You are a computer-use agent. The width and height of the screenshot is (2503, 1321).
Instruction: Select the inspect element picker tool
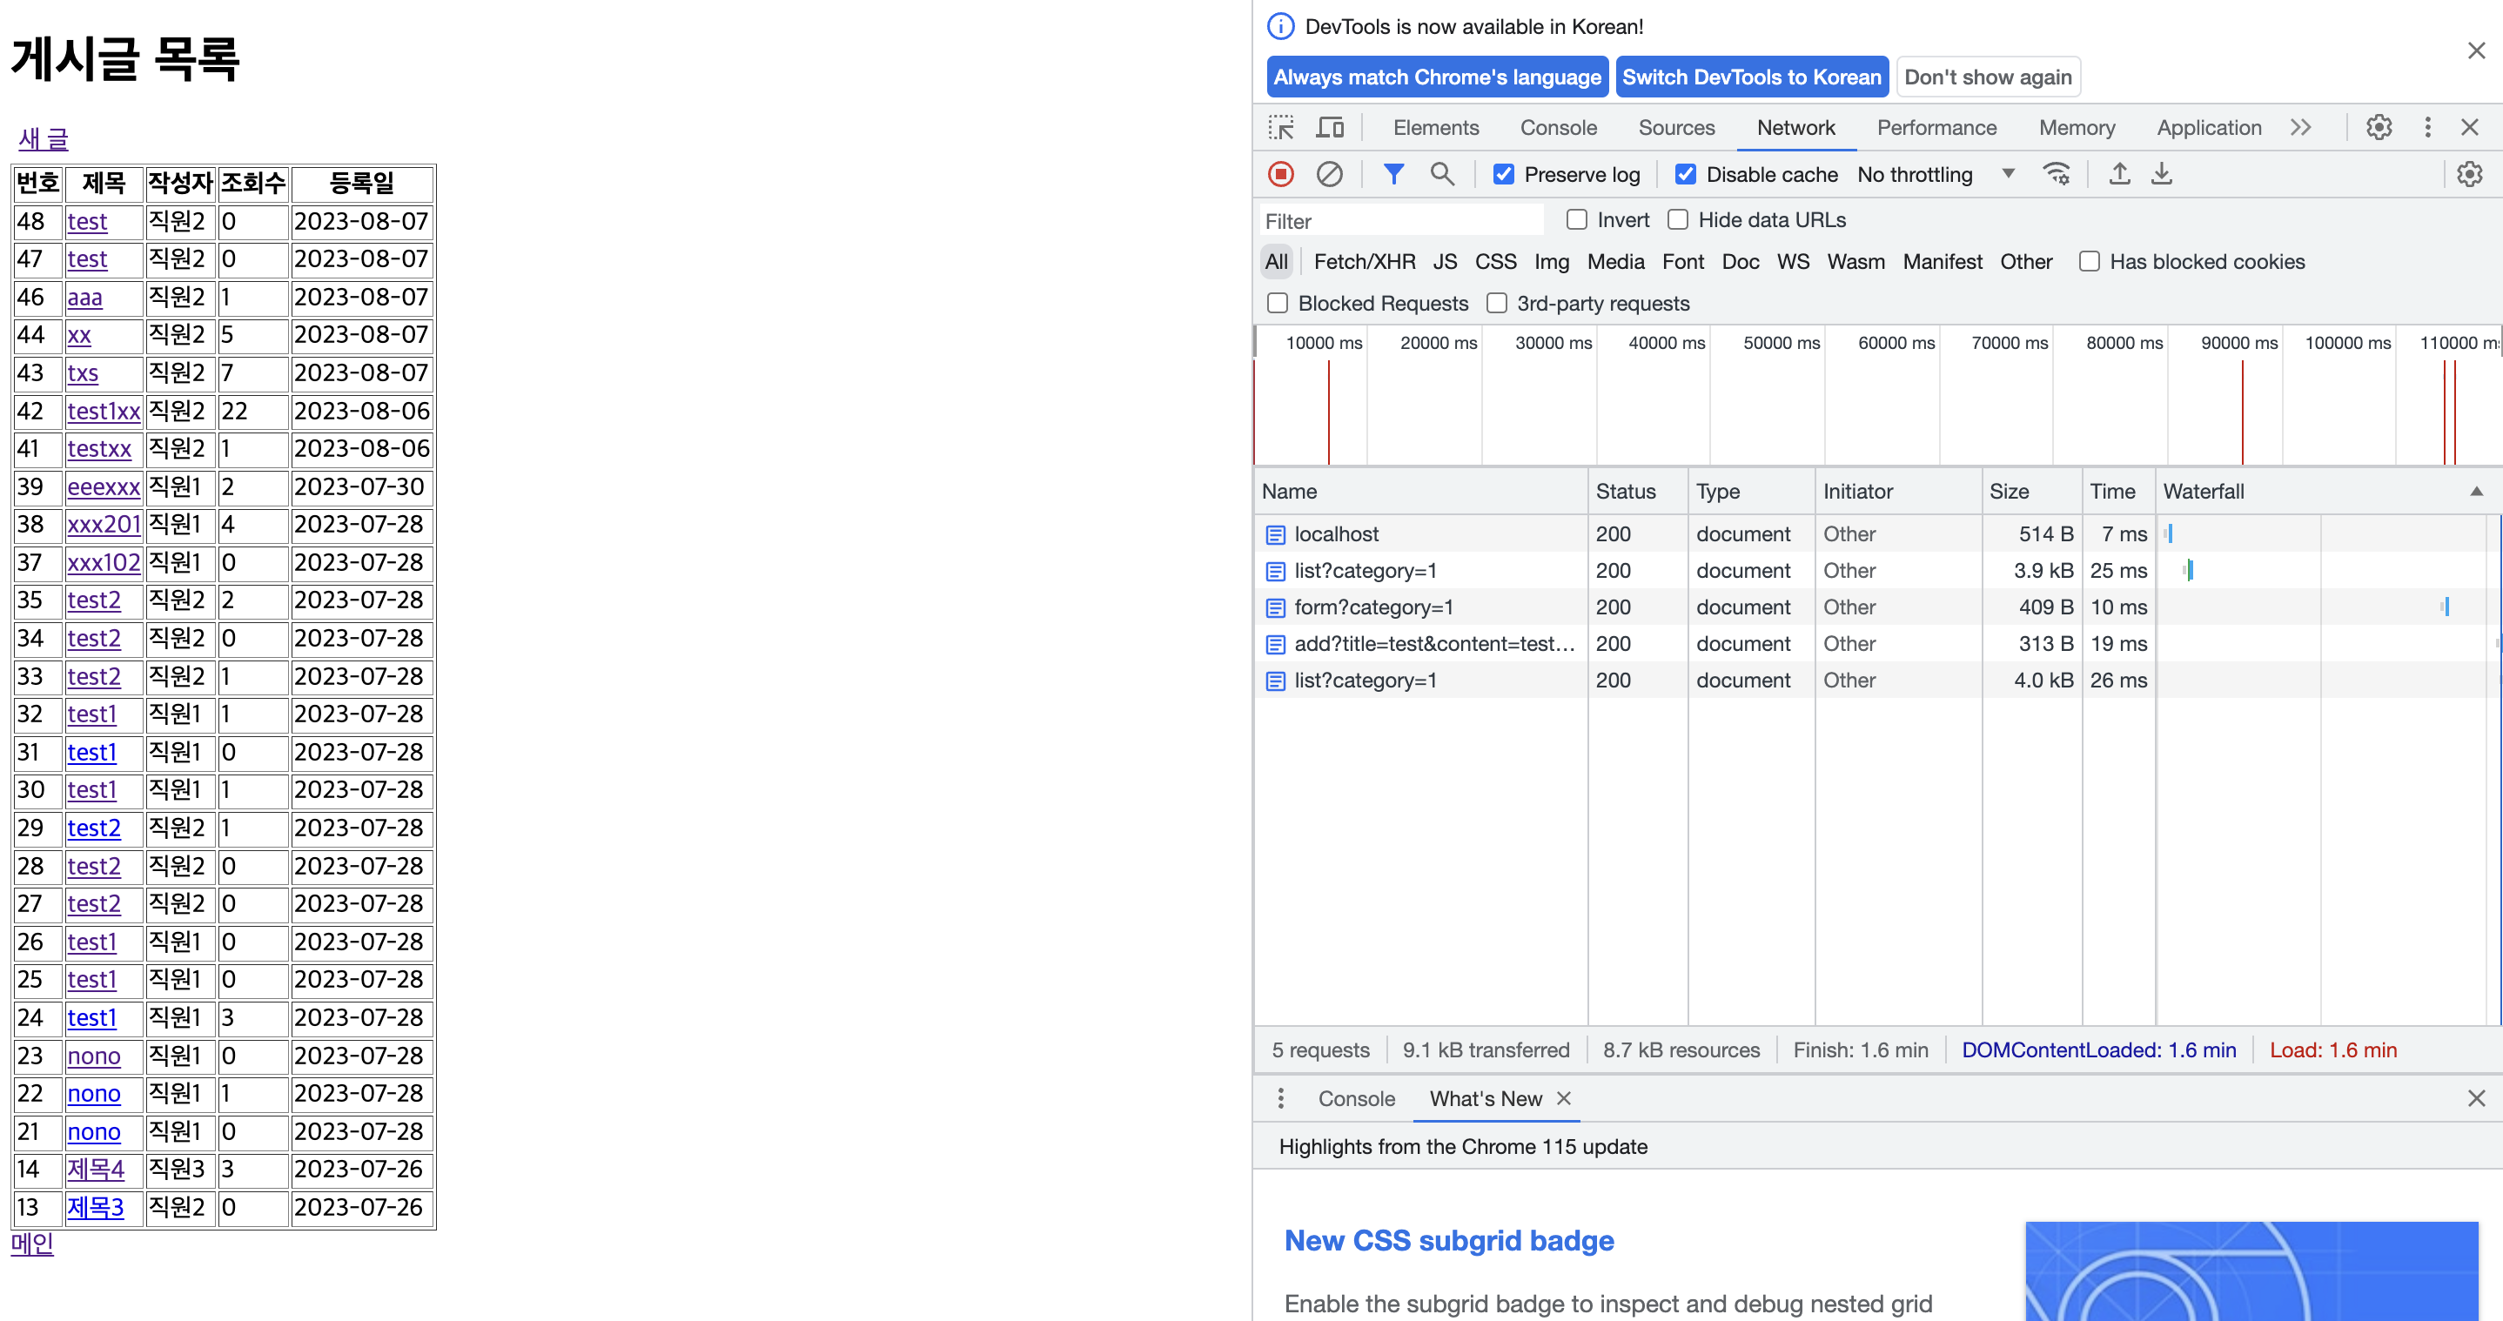coord(1280,128)
